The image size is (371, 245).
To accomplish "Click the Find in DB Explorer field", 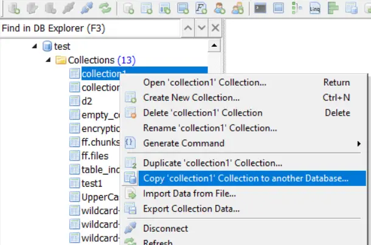I will click(x=90, y=29).
